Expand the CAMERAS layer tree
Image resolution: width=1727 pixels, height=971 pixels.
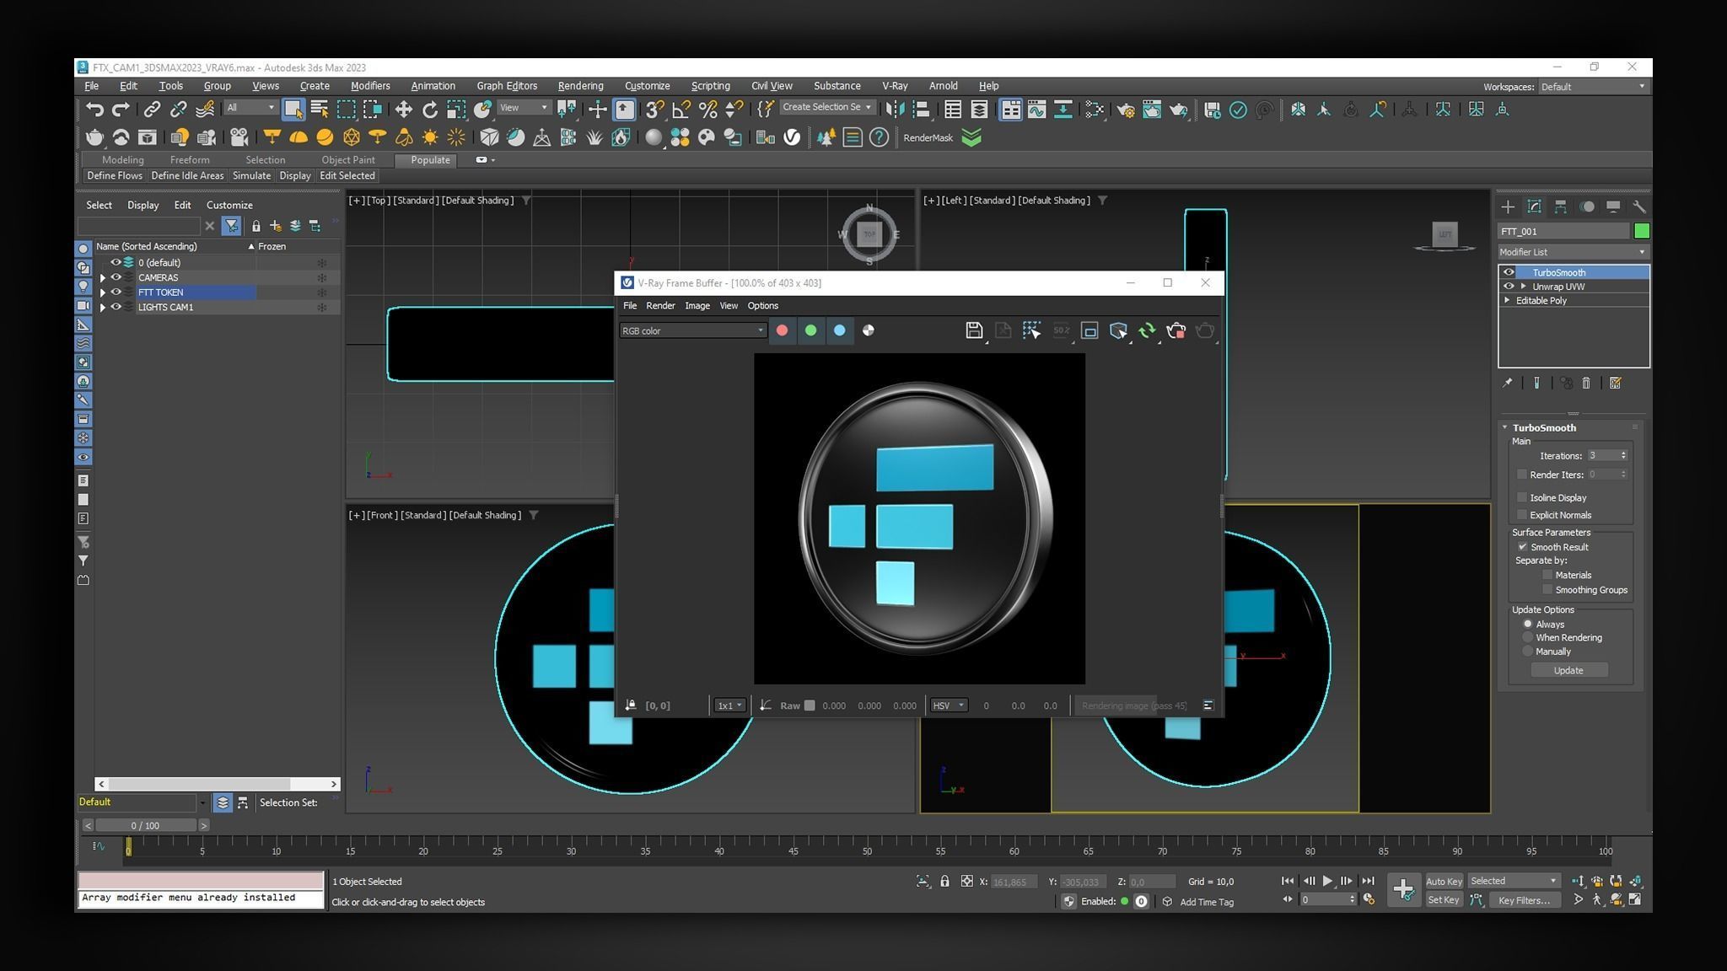(103, 277)
